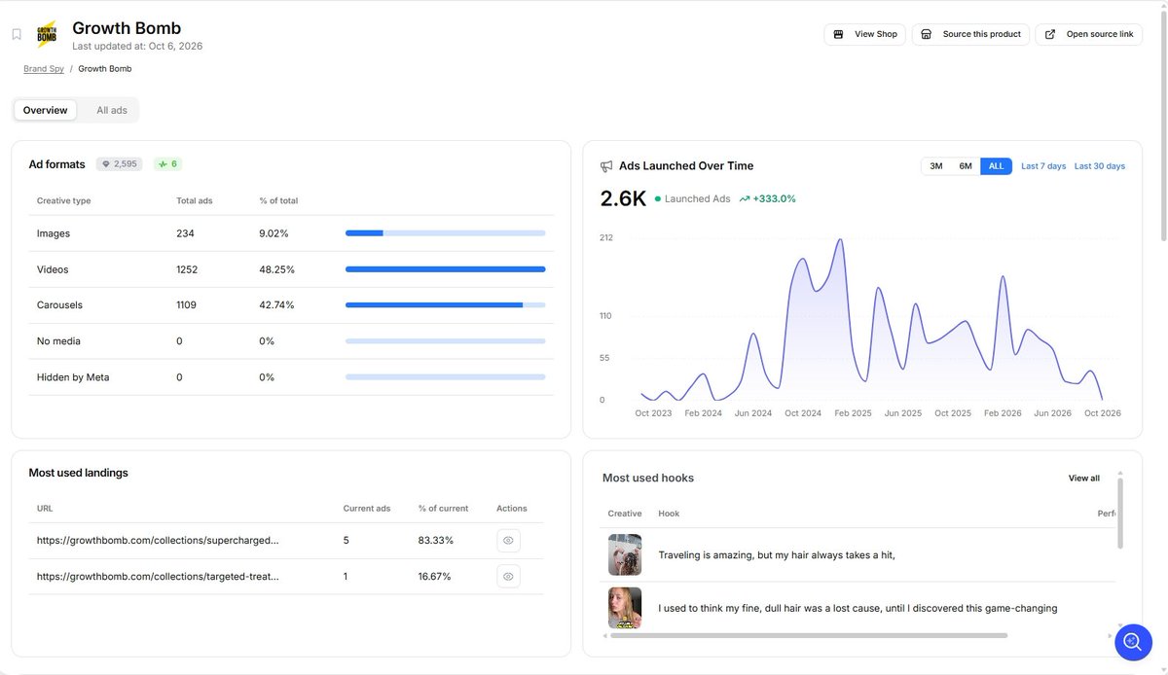Screen dimensions: 1168x675
Task: Click the diamond 2,595 badge
Action: pos(120,164)
